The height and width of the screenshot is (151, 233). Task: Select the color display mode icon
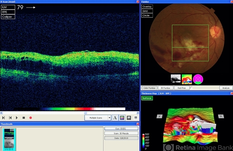pyautogui.click(x=122, y=117)
